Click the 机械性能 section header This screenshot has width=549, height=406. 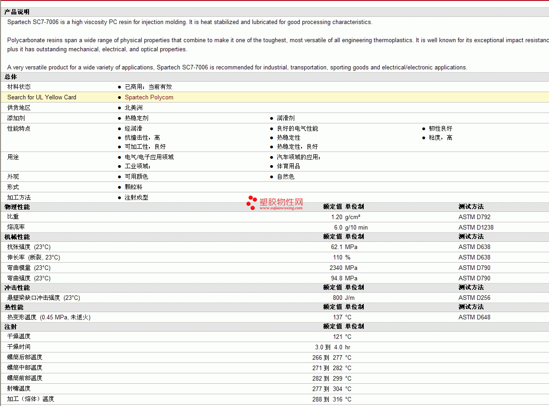click(x=17, y=237)
